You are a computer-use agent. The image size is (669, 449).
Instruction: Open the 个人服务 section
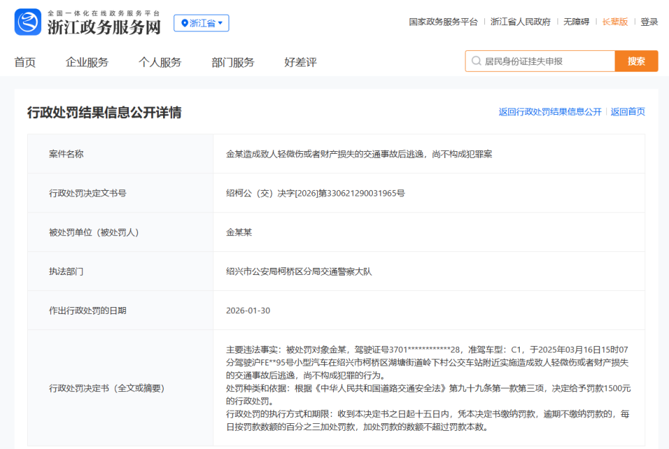pyautogui.click(x=160, y=61)
